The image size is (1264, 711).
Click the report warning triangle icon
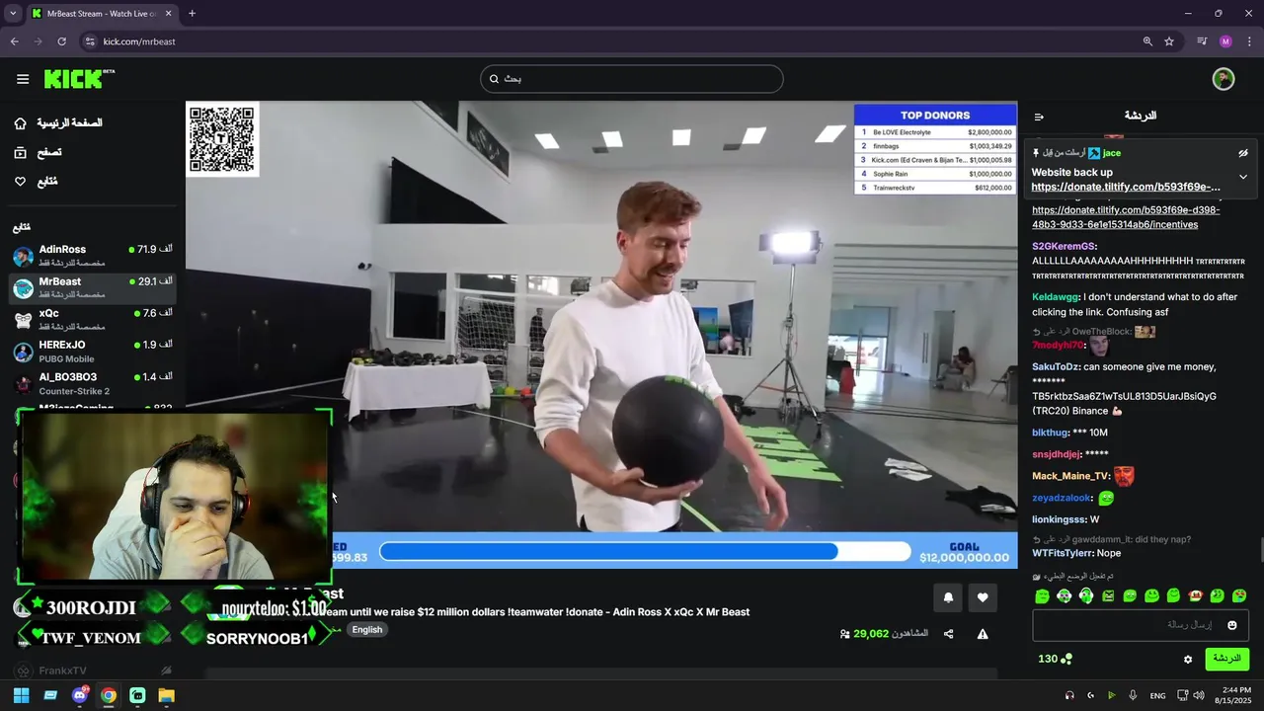(x=983, y=634)
